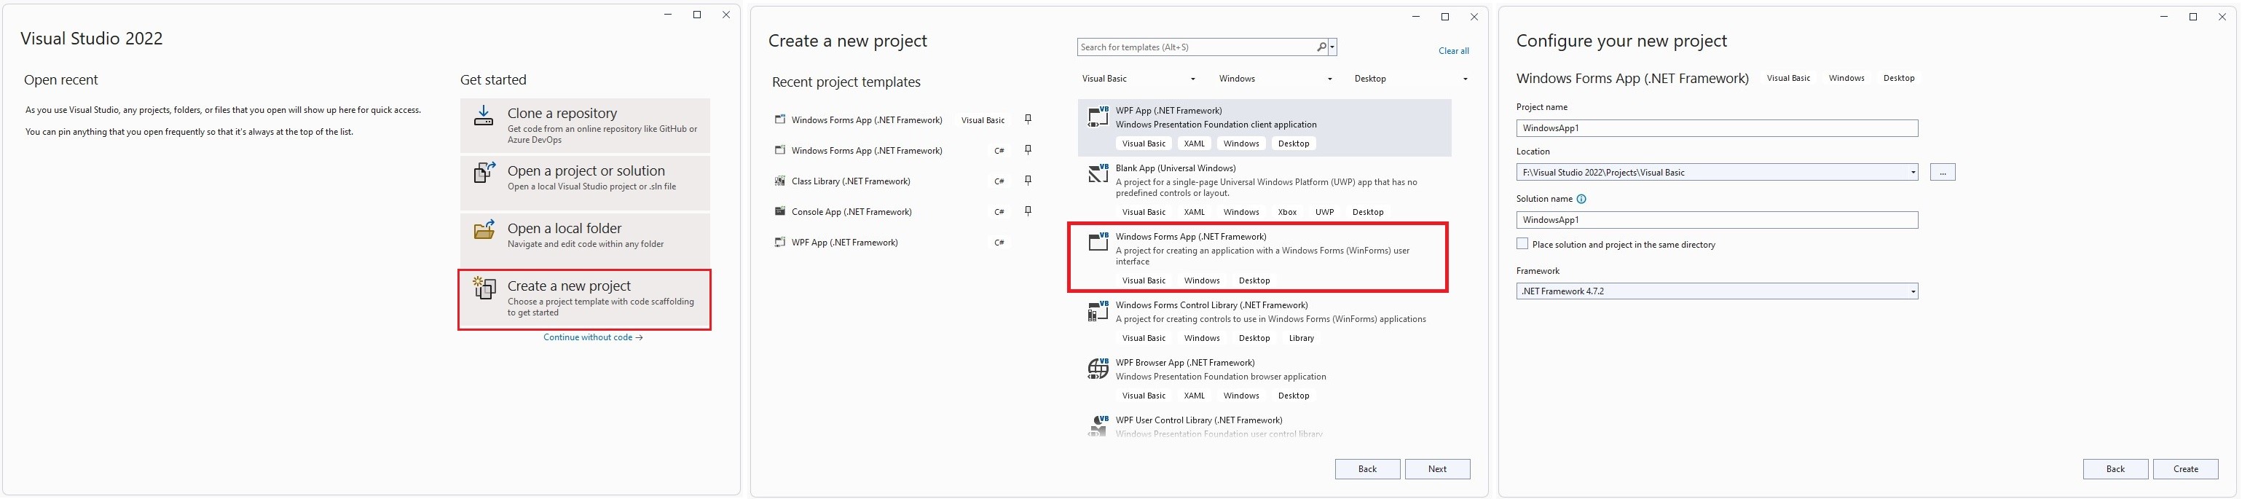Click the Open a project or solution icon
This screenshot has width=2242, height=499.
point(484,173)
